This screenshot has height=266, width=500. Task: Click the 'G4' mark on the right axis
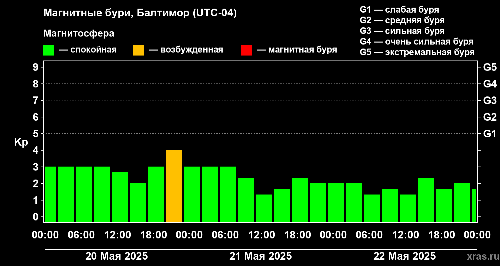(x=490, y=84)
